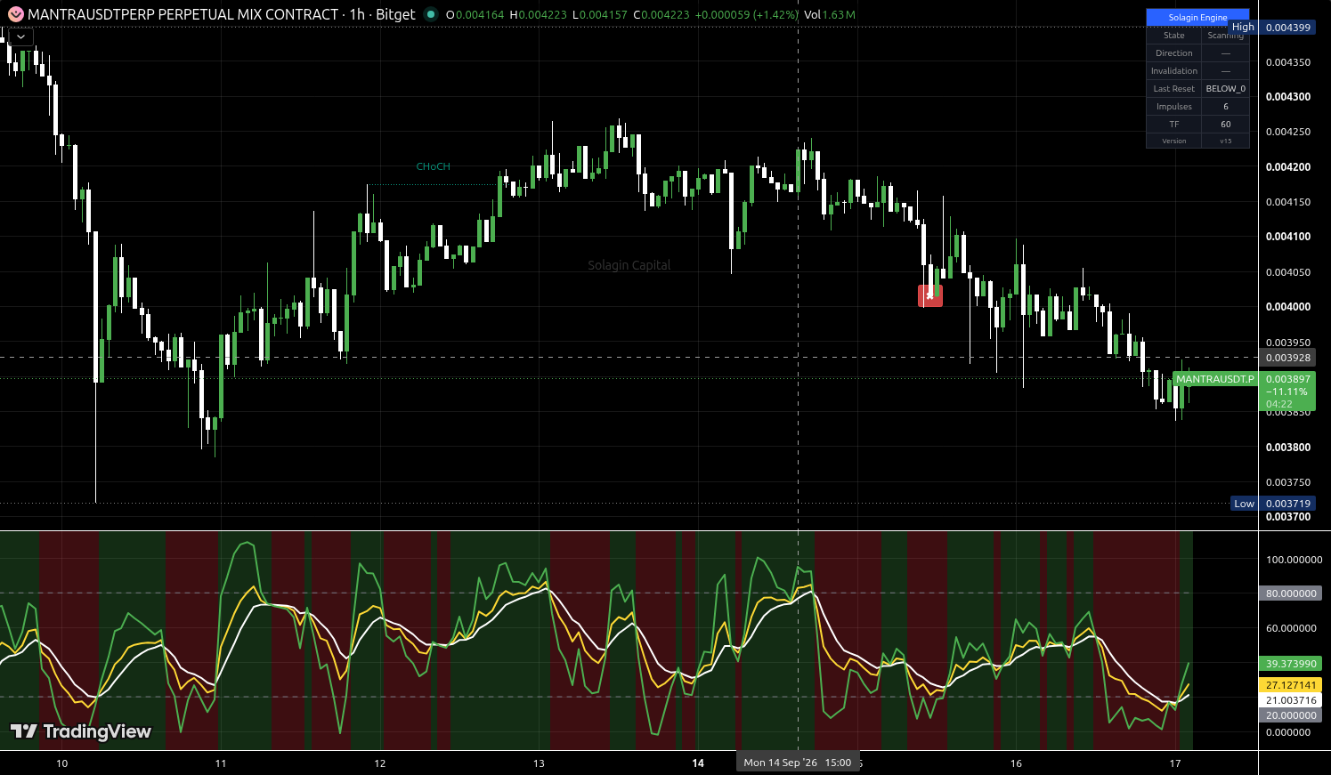
Task: Click the white indicator value 21.003716
Action: [1291, 700]
